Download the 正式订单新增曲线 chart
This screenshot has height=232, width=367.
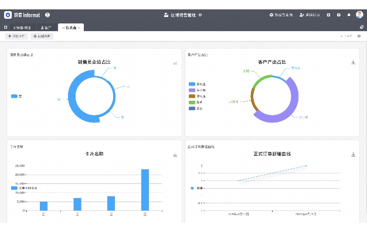click(354, 154)
